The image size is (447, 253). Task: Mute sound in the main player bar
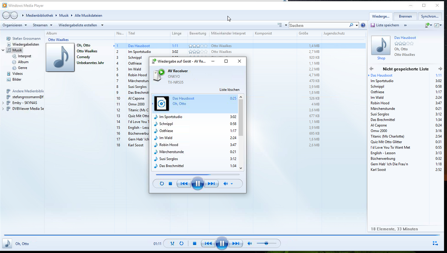[250, 243]
